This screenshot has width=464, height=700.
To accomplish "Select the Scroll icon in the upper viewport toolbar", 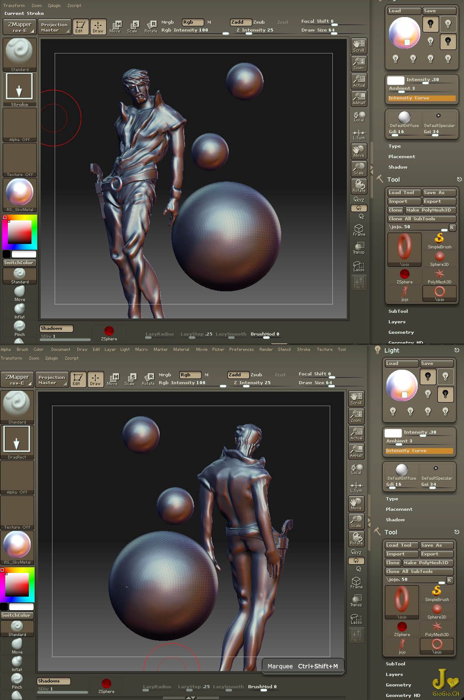I will coord(359,45).
